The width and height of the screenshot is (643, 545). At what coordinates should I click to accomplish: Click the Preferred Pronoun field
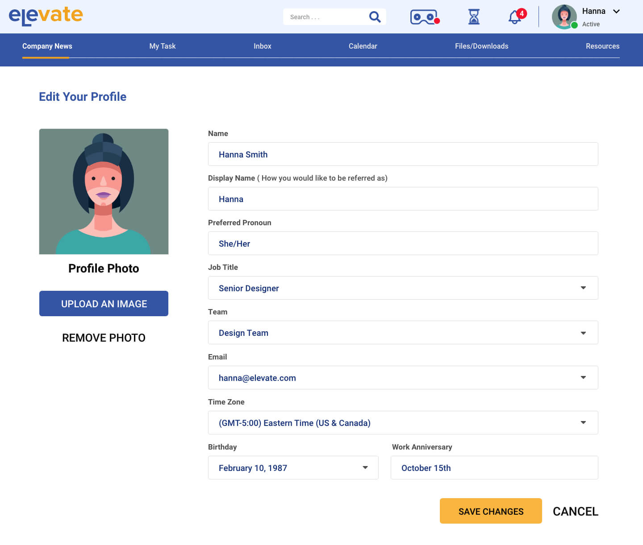point(403,243)
